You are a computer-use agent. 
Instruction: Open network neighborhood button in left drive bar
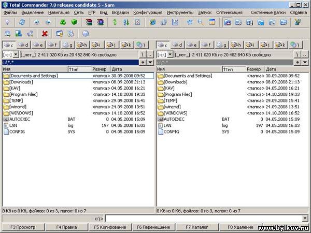142,45
